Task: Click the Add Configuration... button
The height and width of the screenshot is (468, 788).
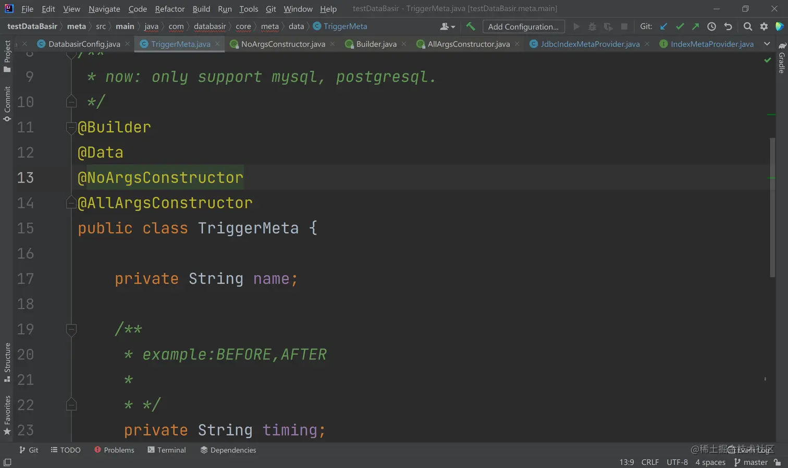Action: (x=523, y=27)
